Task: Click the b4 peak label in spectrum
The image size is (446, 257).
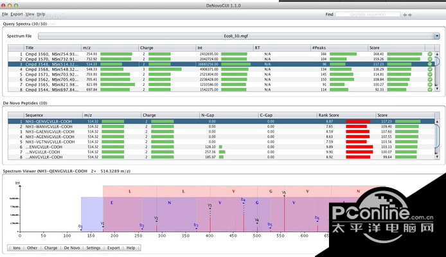Action: coord(243,200)
